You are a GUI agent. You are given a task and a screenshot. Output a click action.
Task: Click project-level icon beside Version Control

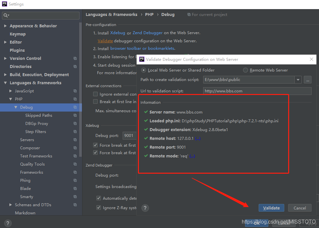(75, 58)
